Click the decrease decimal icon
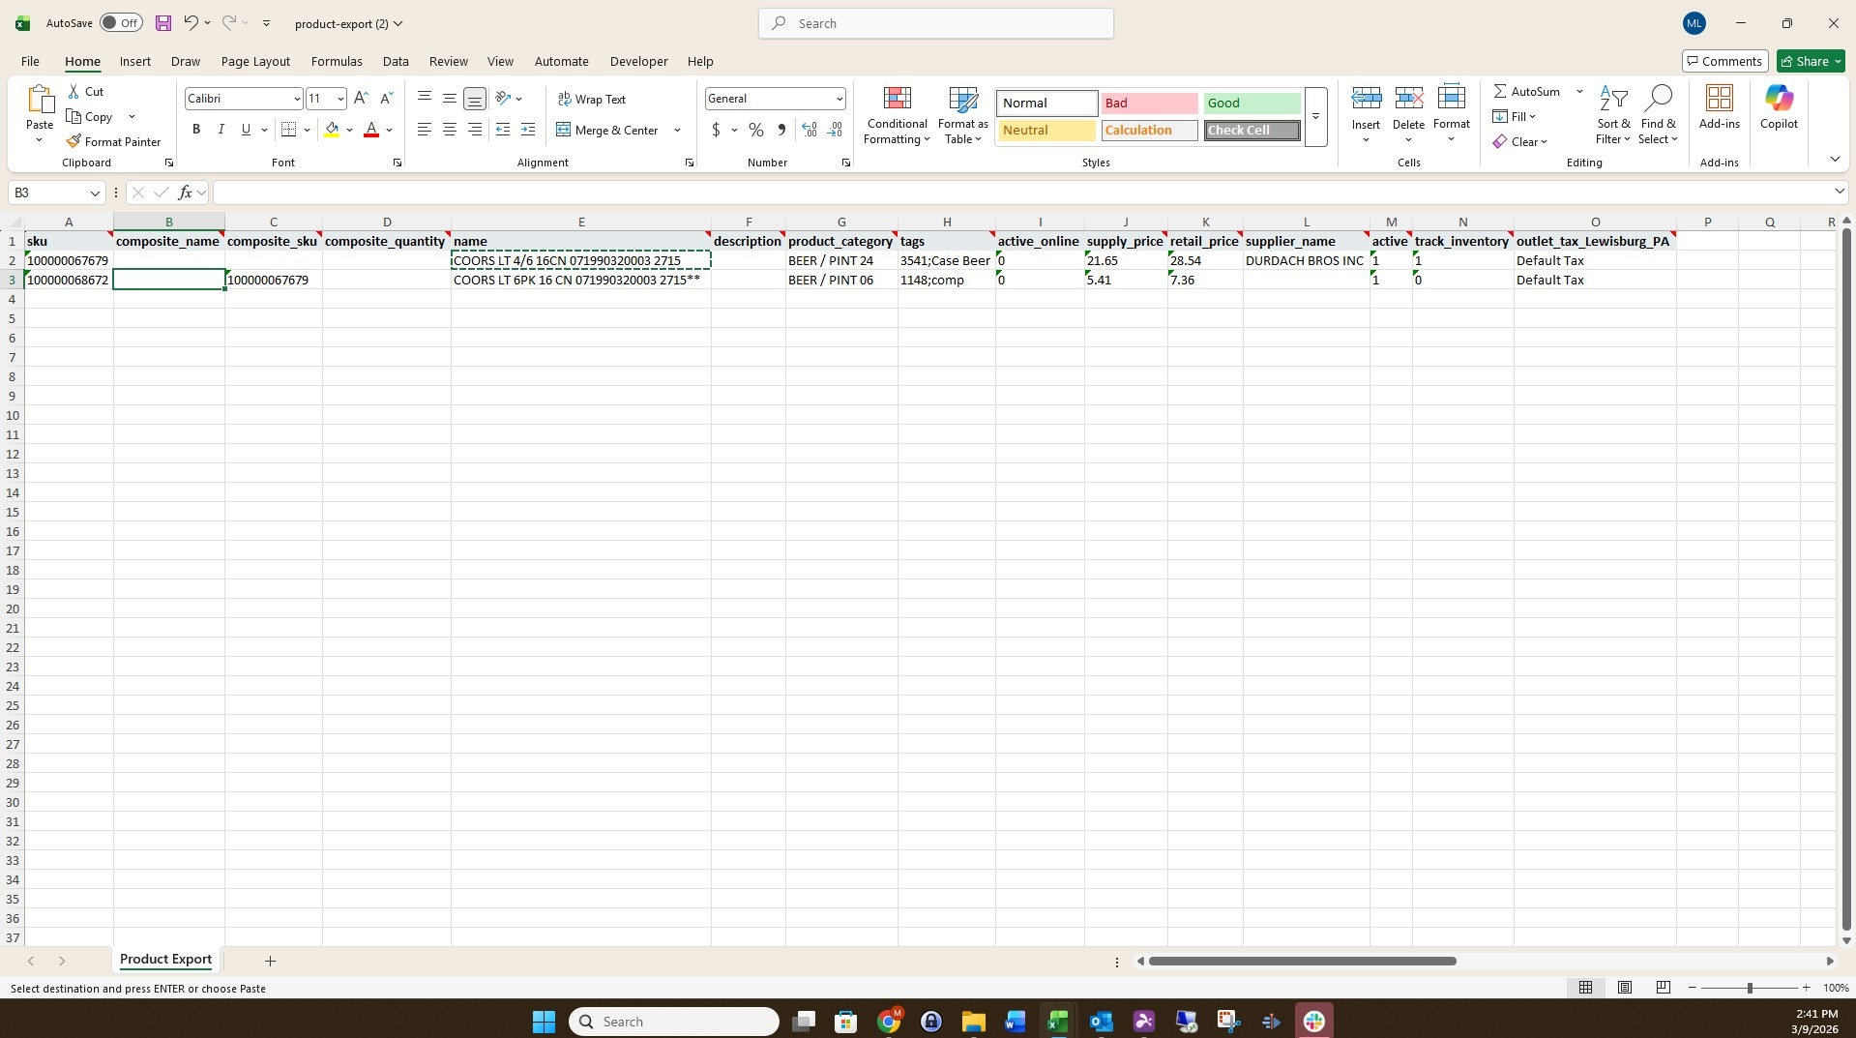Viewport: 1856px width, 1038px height. [x=835, y=130]
